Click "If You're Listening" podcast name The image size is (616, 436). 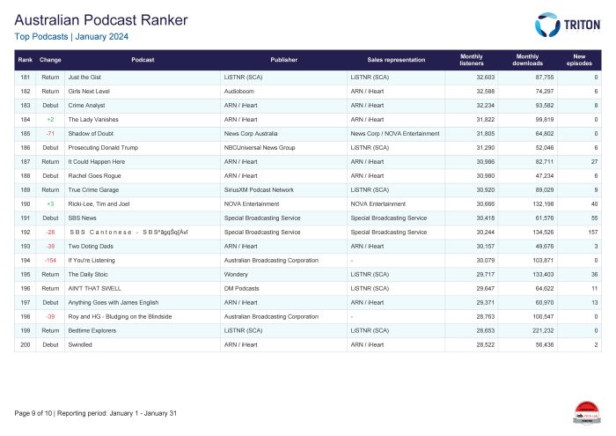pyautogui.click(x=92, y=260)
